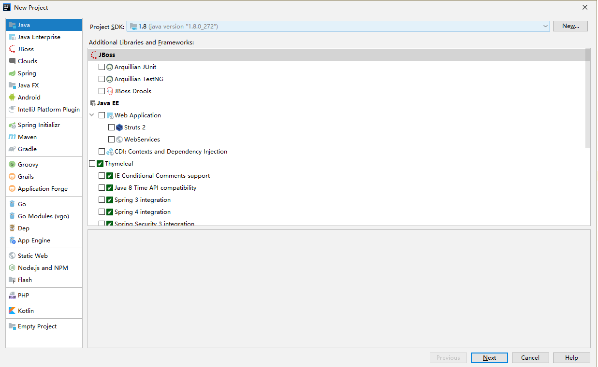This screenshot has width=598, height=367.
Task: Enable Java 8 Time API compatibility checkbox
Action: pos(102,188)
